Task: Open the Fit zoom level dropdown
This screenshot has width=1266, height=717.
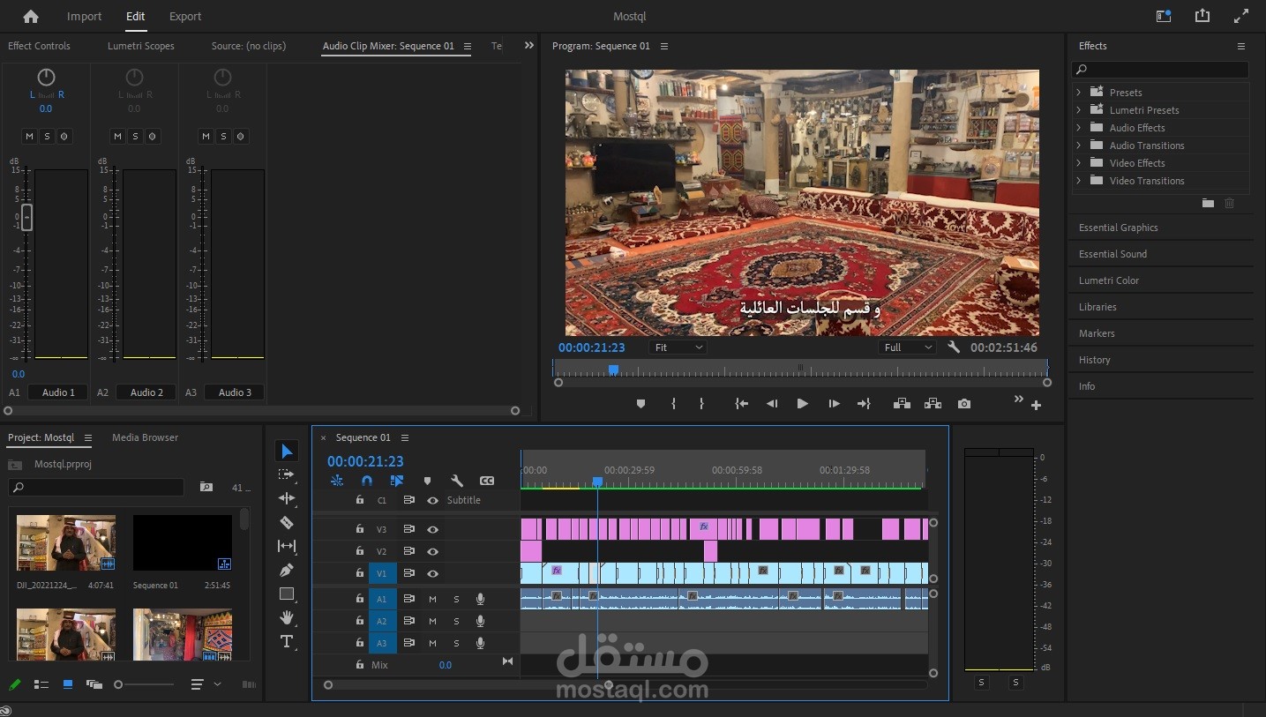Action: pos(678,347)
